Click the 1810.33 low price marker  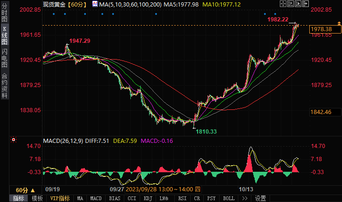(206, 132)
